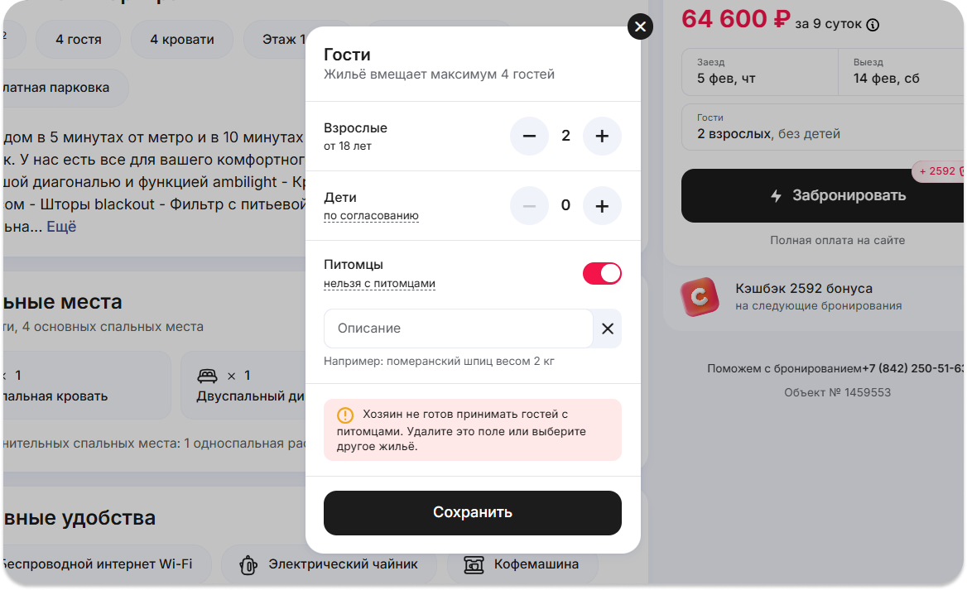Click the warning icon in pets alert

[x=345, y=415]
